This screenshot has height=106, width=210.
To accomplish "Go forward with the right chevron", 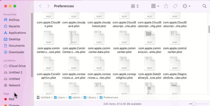I will (x=48, y=6).
